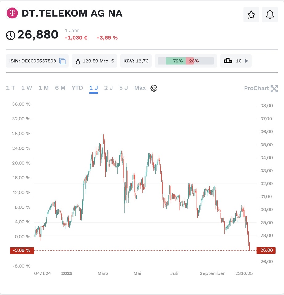284x295 pixels.
Task: Click the clock icon beside the price
Action: point(10,35)
